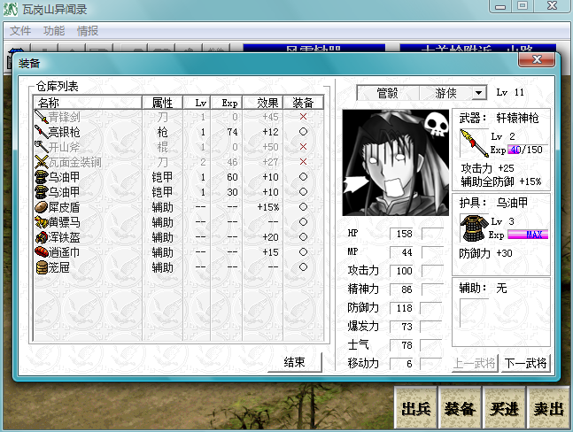This screenshot has width=573, height=432.
Task: Click red X equip mark for 青锋剑
Action: click(303, 117)
